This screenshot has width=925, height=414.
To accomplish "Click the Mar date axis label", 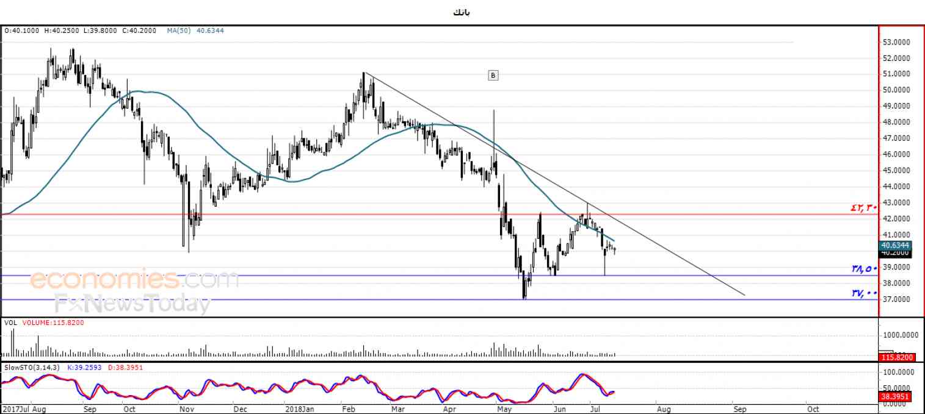I will 397,409.
